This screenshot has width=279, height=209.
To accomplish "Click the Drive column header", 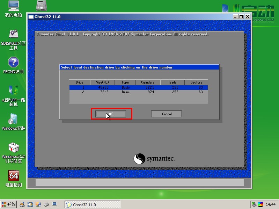I will (x=80, y=82).
